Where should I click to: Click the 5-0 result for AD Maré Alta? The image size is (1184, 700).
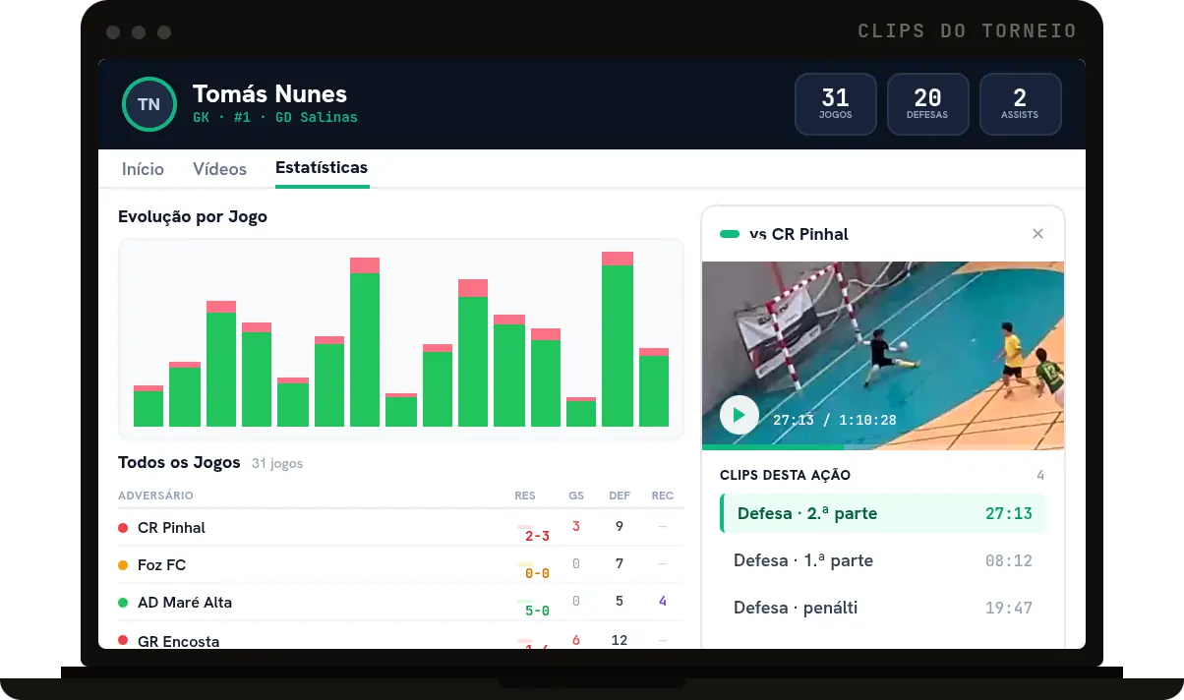click(537, 611)
